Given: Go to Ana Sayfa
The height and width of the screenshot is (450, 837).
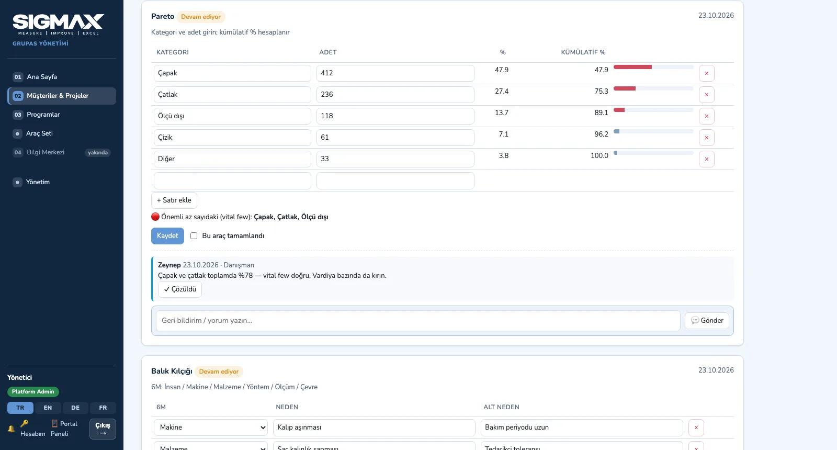Looking at the screenshot, I should pos(62,77).
